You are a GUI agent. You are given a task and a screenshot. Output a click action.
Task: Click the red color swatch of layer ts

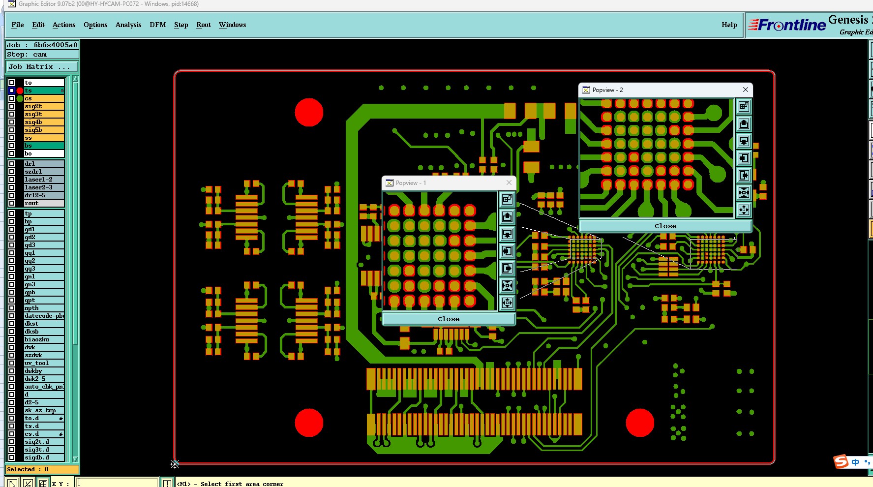coord(20,91)
